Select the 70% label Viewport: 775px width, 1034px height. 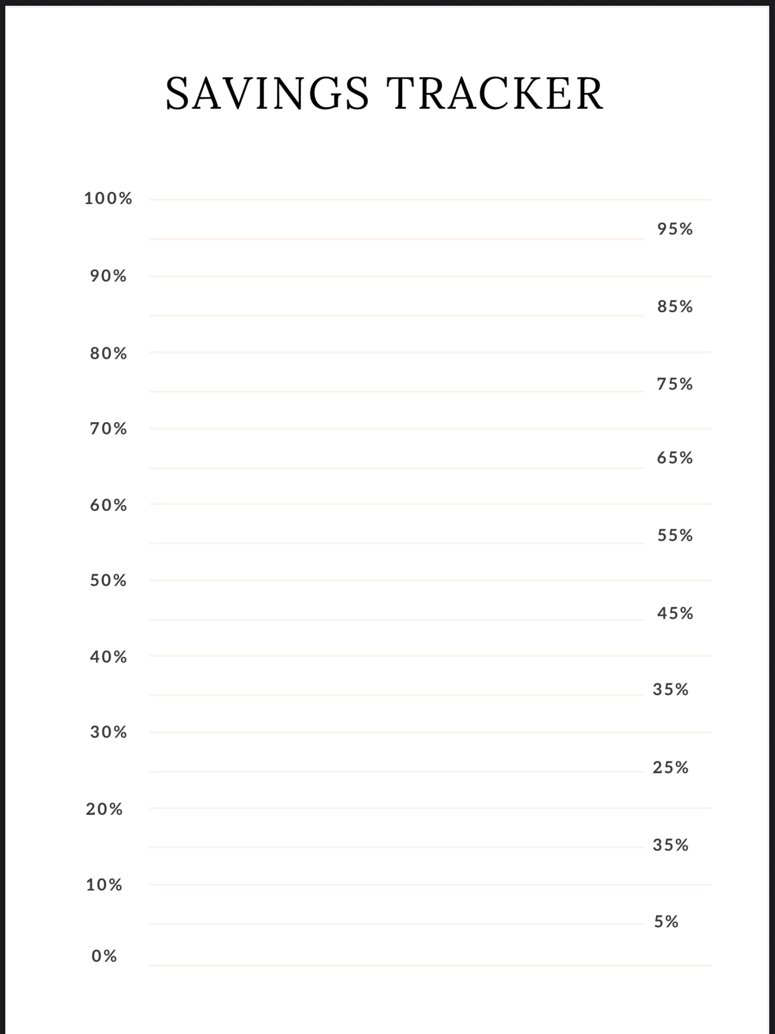click(108, 429)
